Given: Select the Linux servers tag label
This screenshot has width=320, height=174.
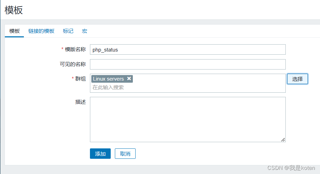Looking at the screenshot, I should click(108, 79).
